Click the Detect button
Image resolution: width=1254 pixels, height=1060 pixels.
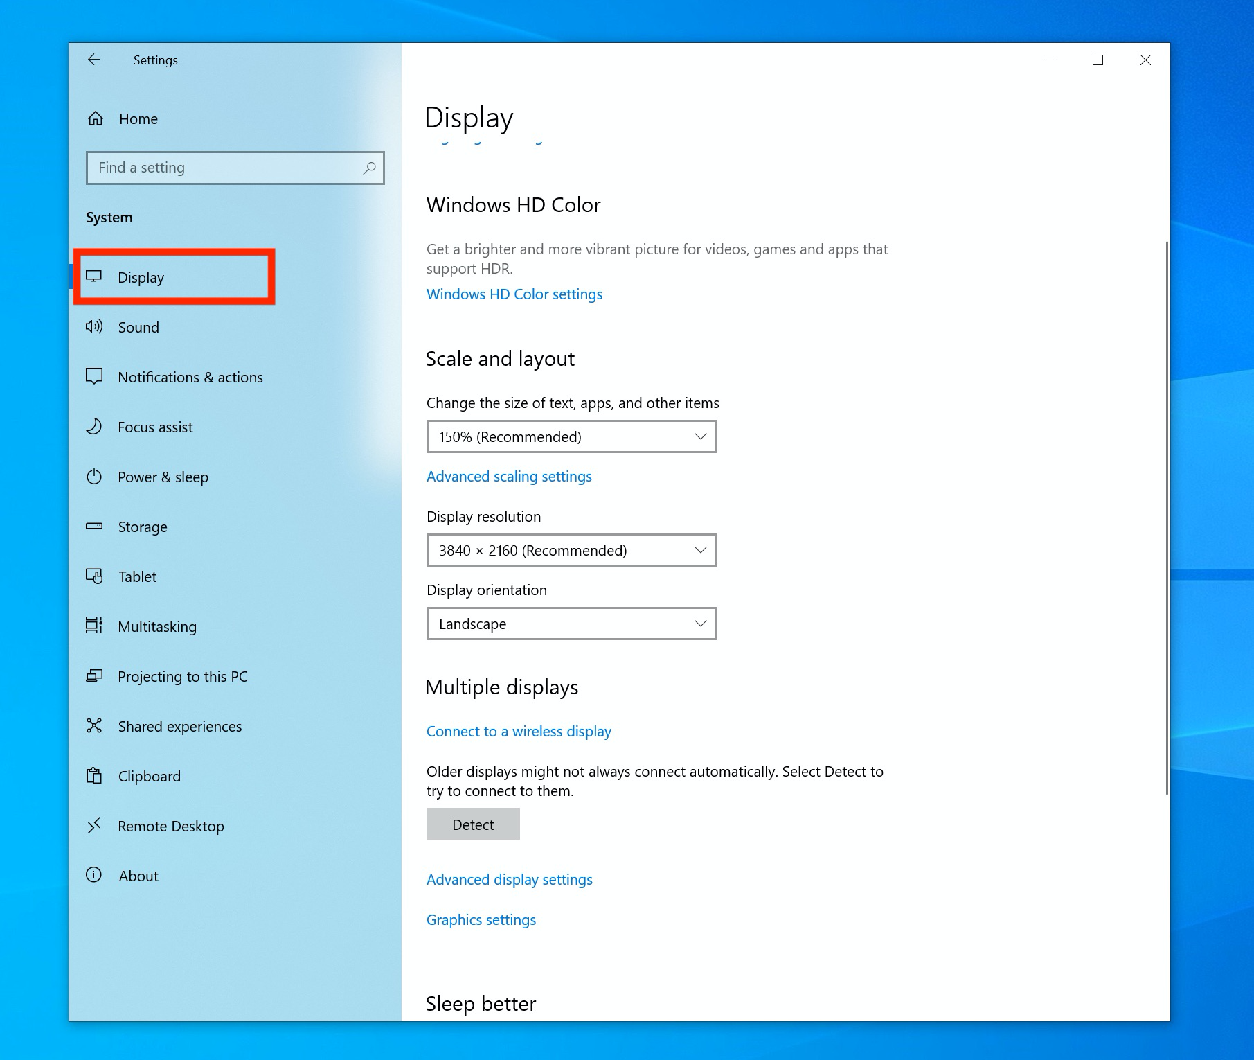(473, 824)
